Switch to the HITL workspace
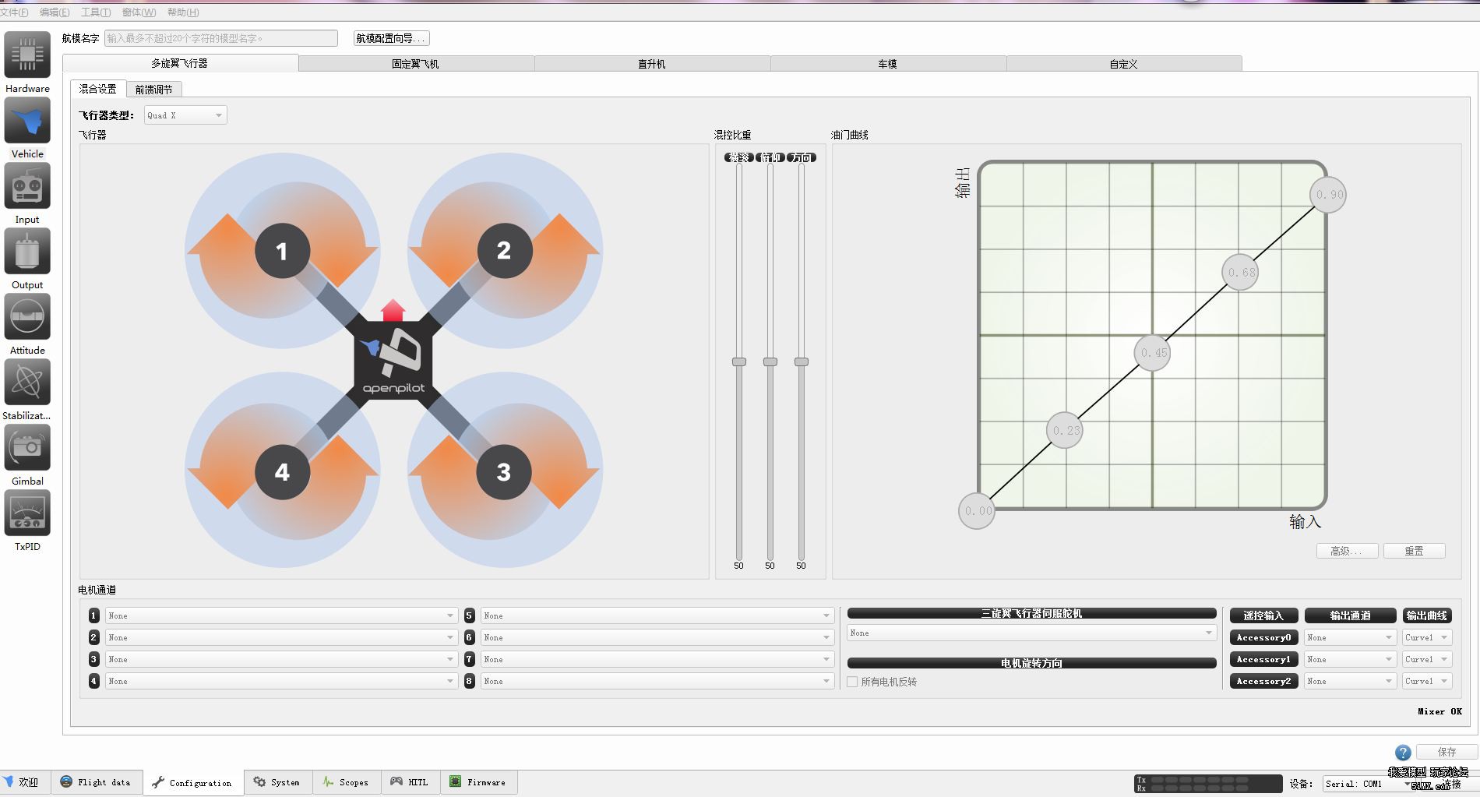Image resolution: width=1480 pixels, height=797 pixels. pos(410,782)
